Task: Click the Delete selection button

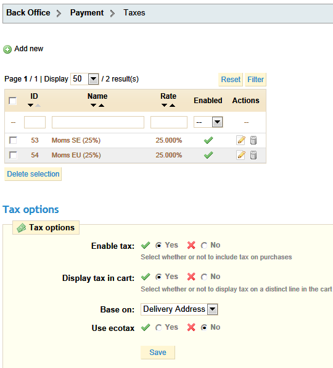Action: pos(33,174)
